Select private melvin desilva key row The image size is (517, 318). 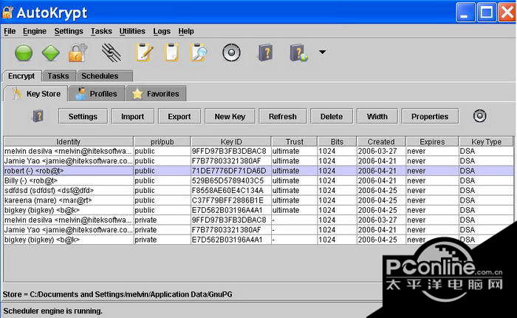pyautogui.click(x=258, y=220)
